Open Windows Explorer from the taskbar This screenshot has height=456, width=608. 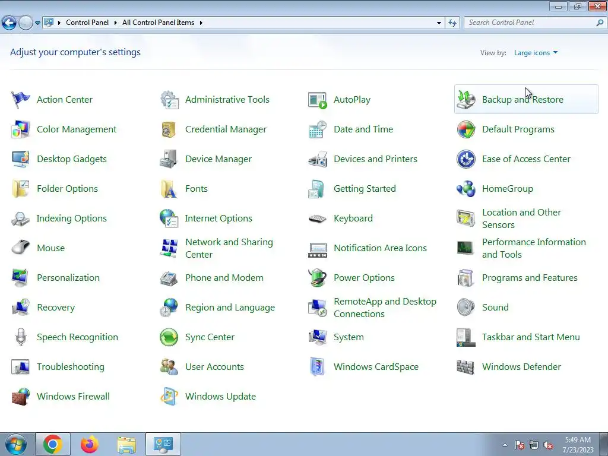tap(126, 444)
